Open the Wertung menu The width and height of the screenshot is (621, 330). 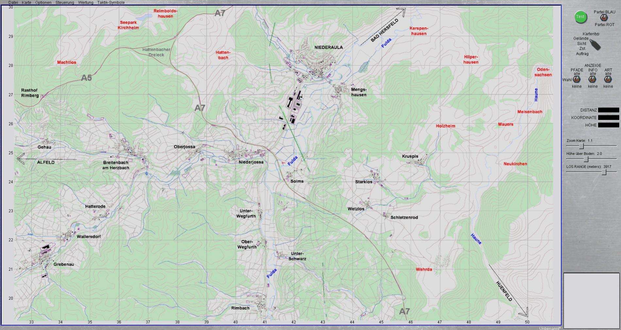86,3
